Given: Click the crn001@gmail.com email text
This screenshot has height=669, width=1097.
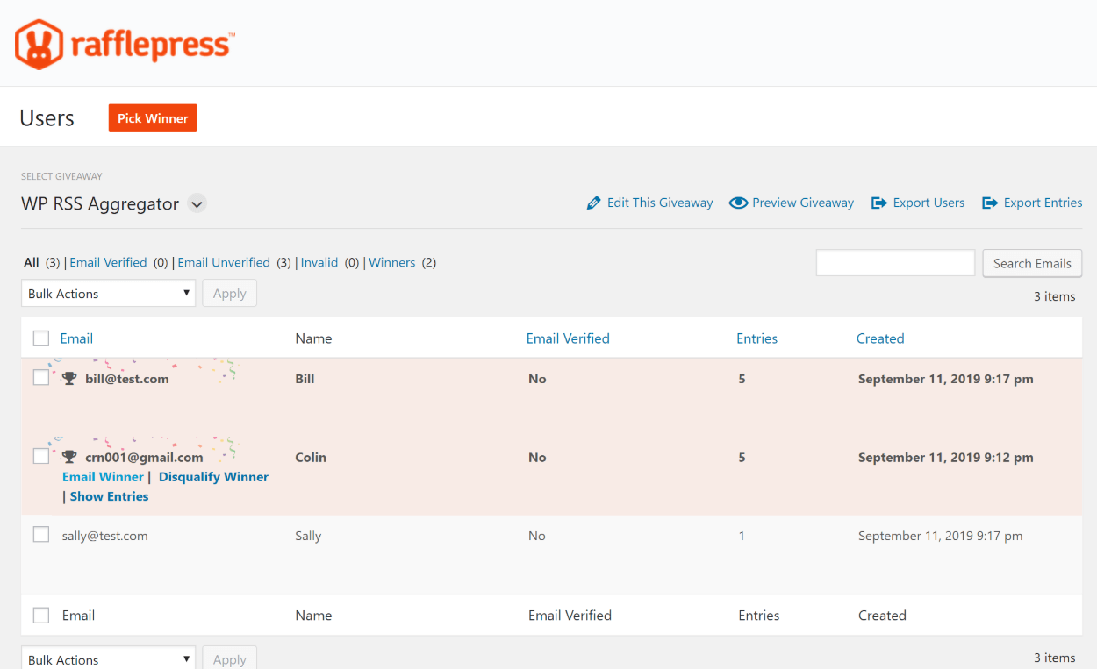Looking at the screenshot, I should click(144, 457).
